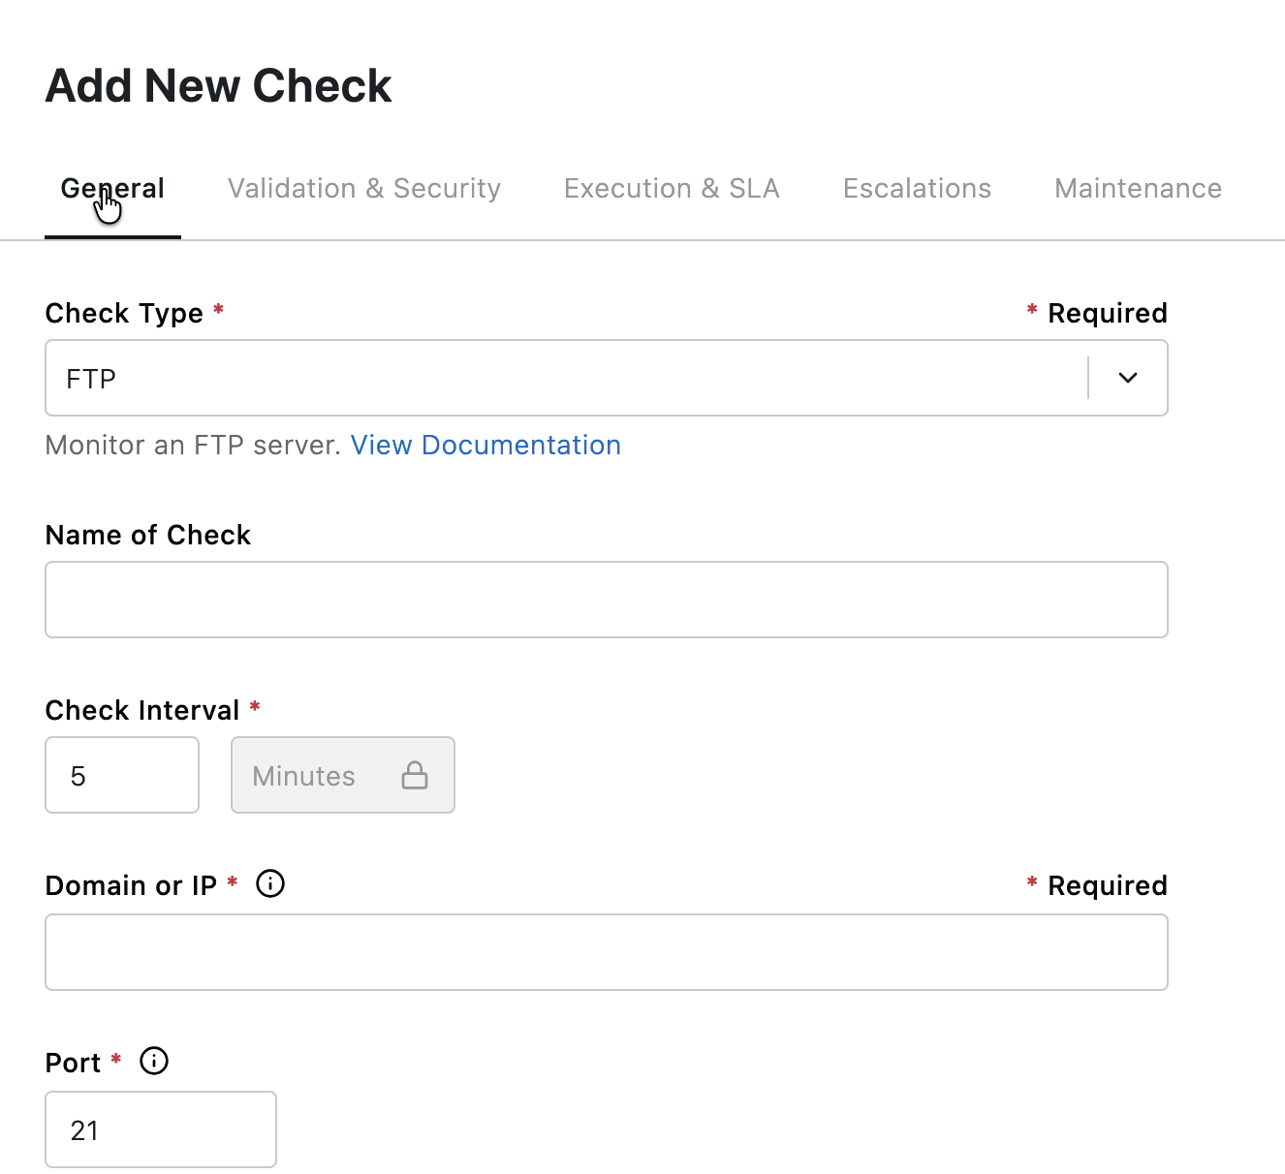Image resolution: width=1285 pixels, height=1174 pixels.
Task: Click the Check Interval label
Action: point(142,710)
